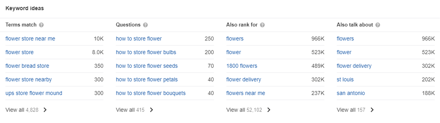
Task: Click how to store flower bulbs
Action: [146, 52]
